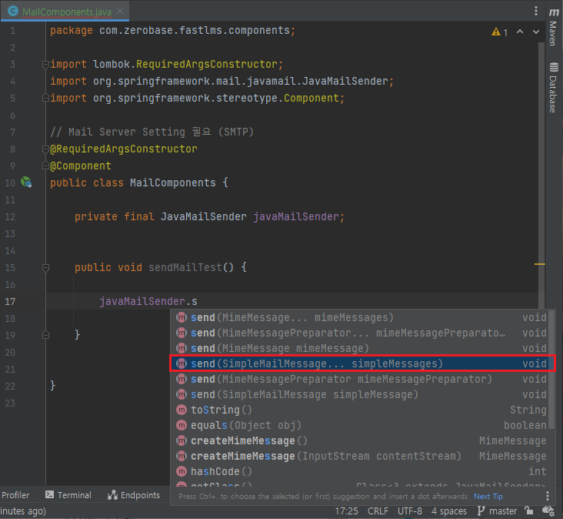563x519 pixels.
Task: Choose toString() completion suggestion
Action: (x=361, y=410)
